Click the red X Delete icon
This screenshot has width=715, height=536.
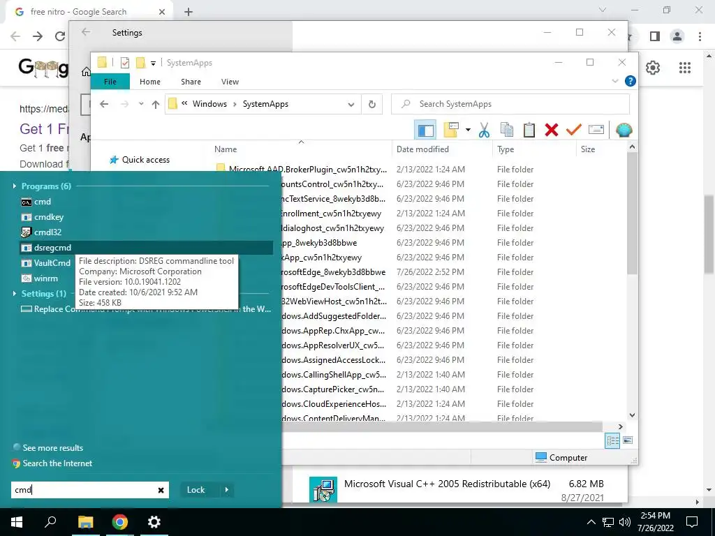pos(552,131)
